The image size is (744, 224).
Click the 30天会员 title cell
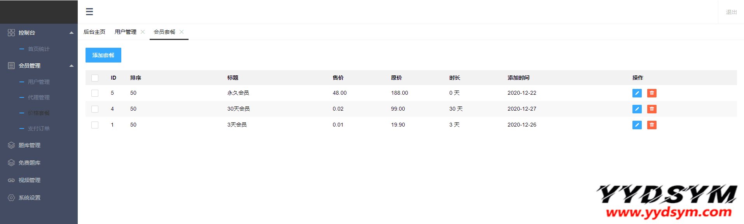tap(239, 109)
